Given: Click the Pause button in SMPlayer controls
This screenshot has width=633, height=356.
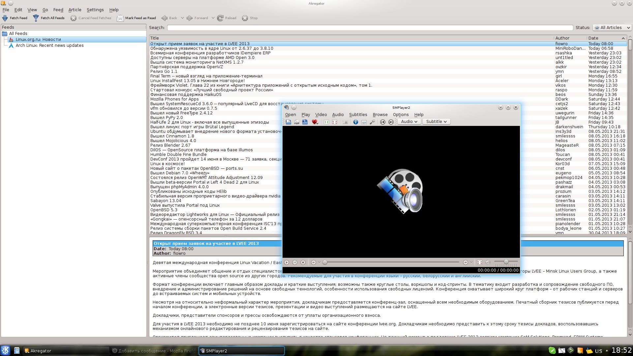Looking at the screenshot, I should click(295, 262).
